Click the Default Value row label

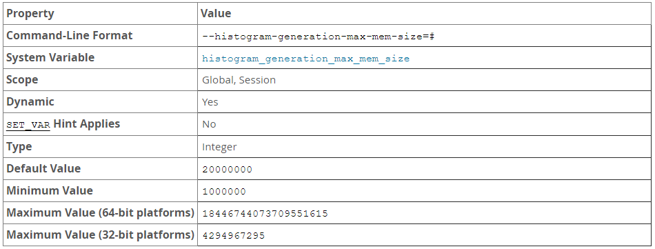point(43,168)
